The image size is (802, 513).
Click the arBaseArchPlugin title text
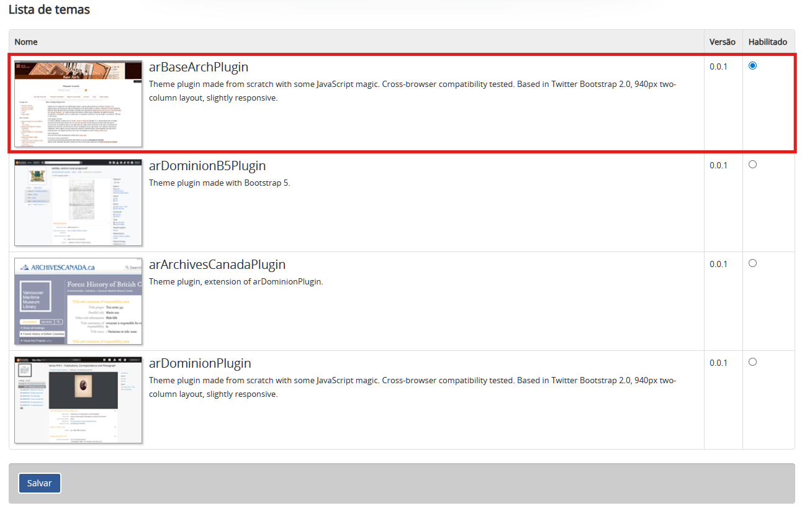(199, 67)
